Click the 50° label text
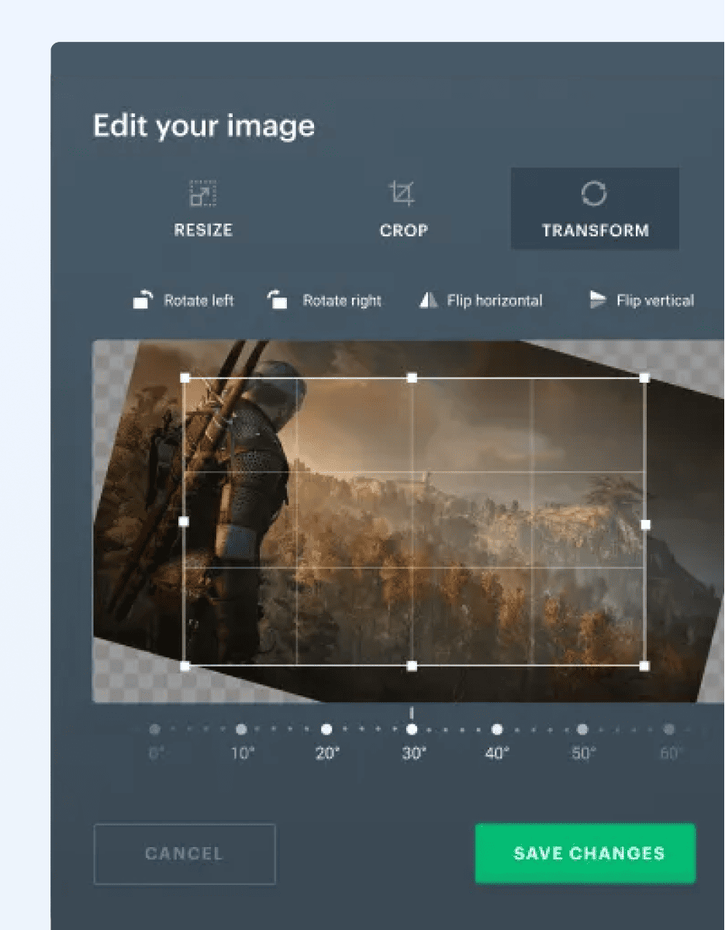 [584, 753]
